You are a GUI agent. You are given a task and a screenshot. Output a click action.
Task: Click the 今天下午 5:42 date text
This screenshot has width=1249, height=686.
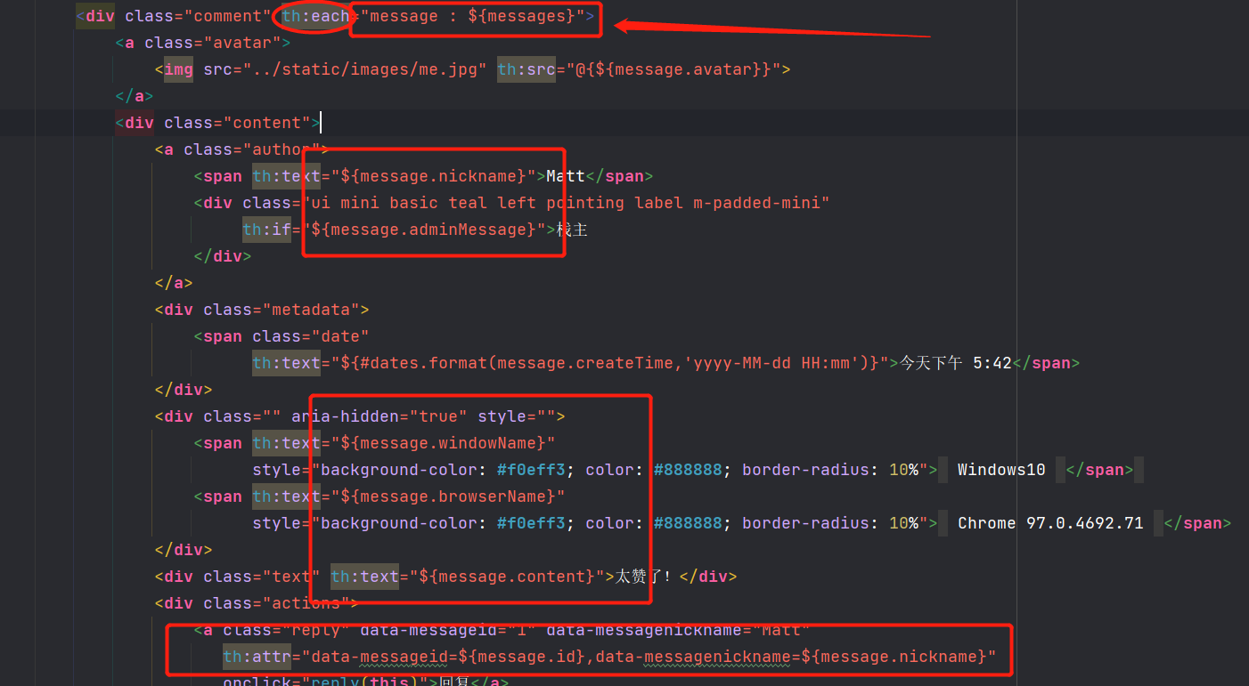coord(956,363)
